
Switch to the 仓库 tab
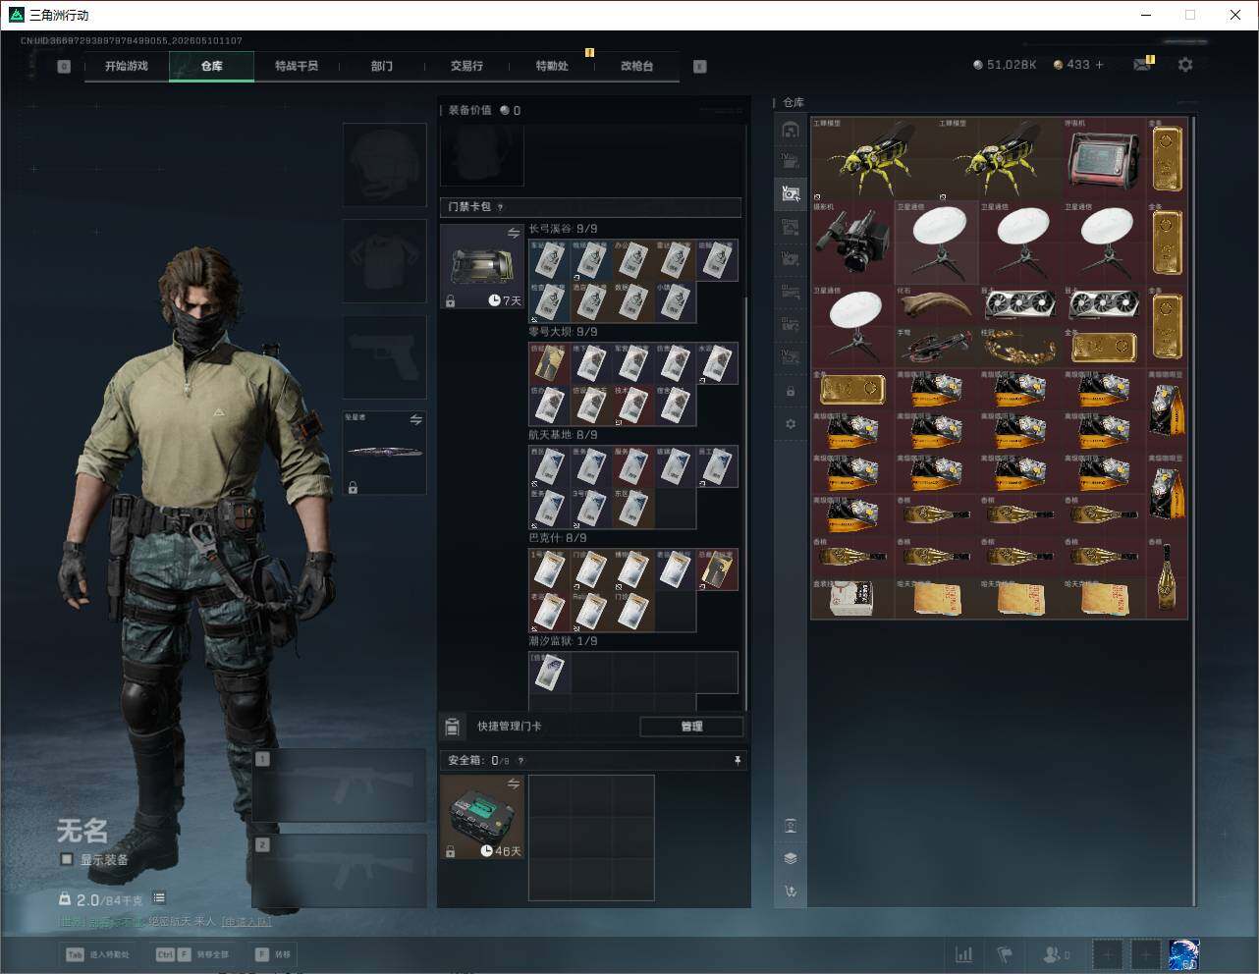(x=212, y=66)
